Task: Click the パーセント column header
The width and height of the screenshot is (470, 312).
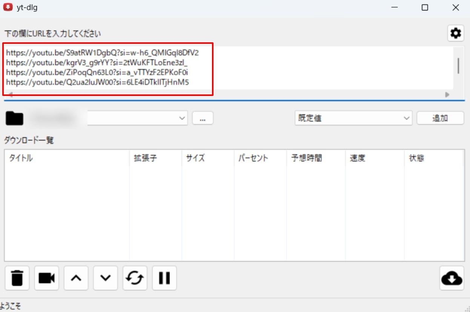Action: pyautogui.click(x=260, y=158)
